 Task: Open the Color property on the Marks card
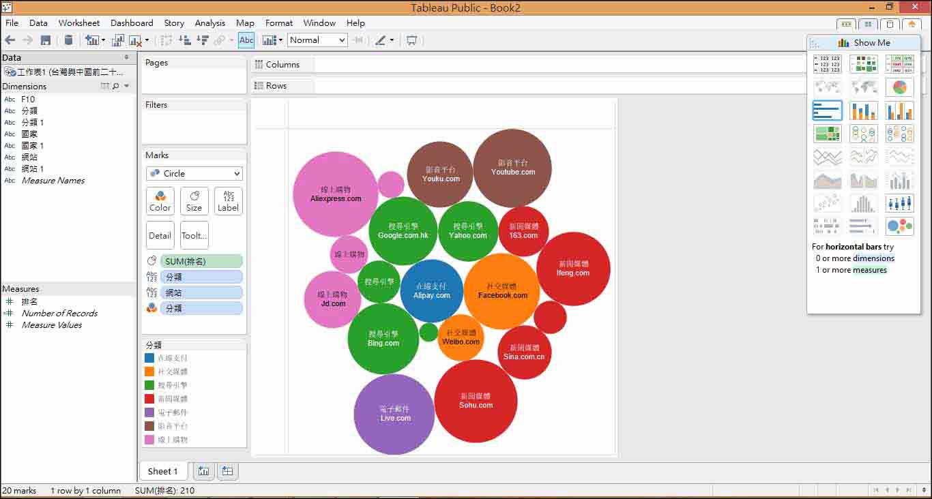[x=159, y=200]
